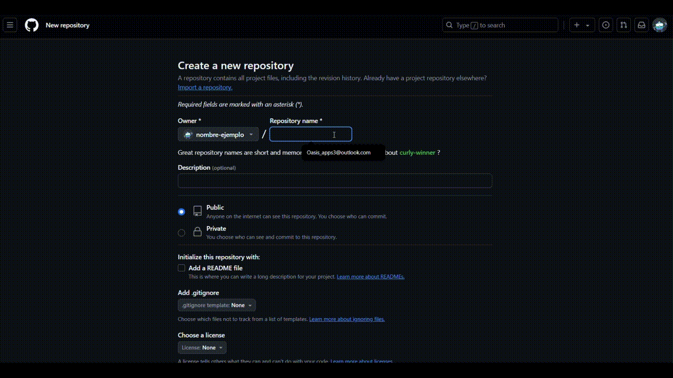Open the .gitignore template dropdown

click(x=216, y=305)
